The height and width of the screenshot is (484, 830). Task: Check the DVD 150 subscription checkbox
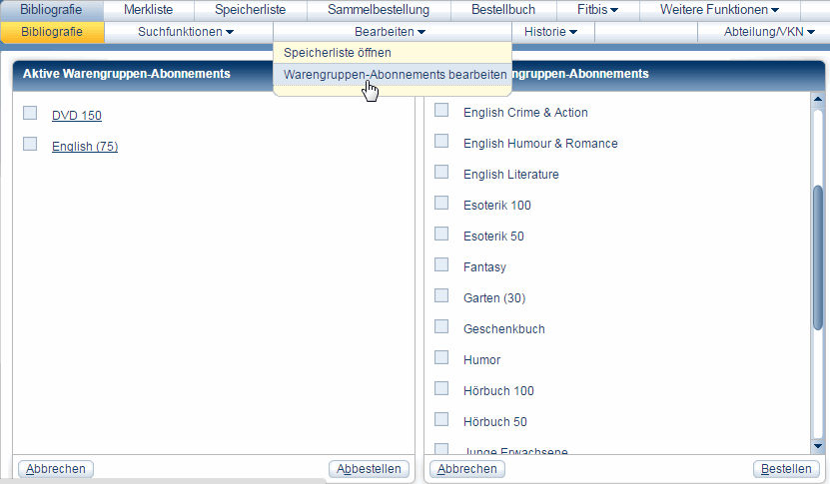(x=30, y=114)
